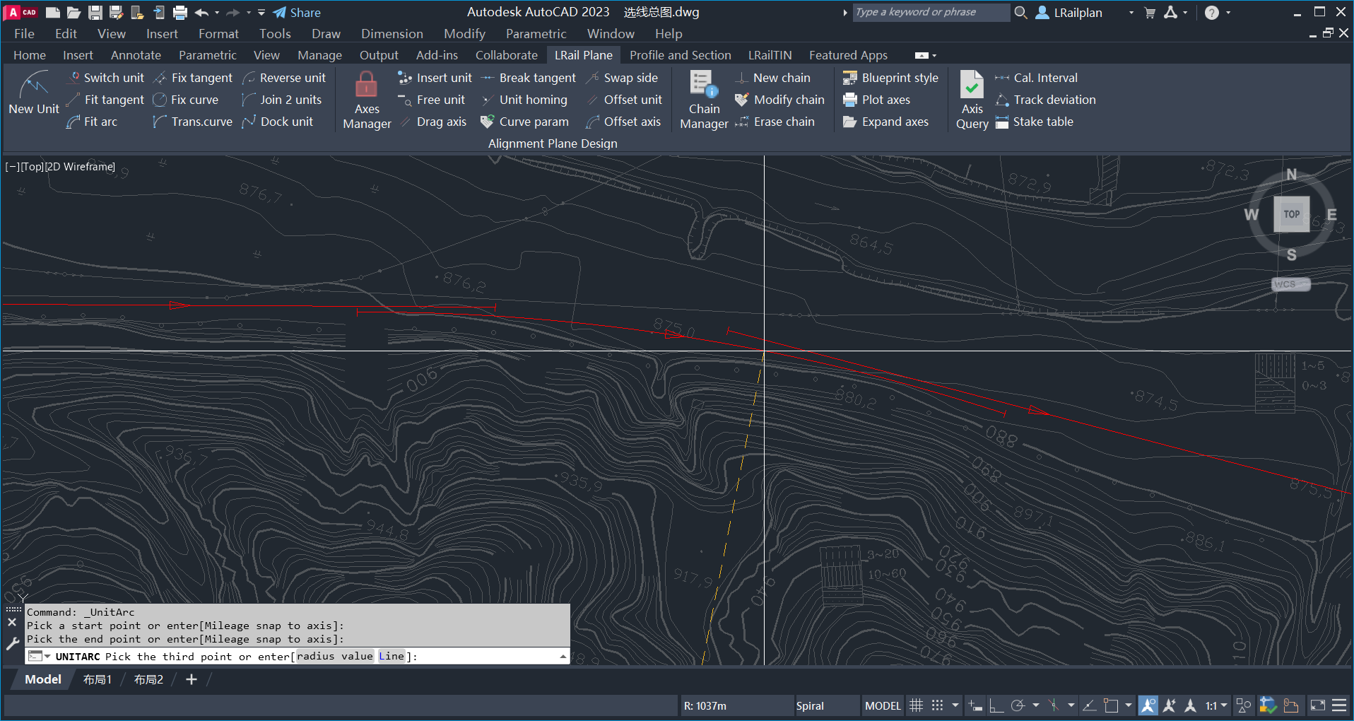The height and width of the screenshot is (721, 1354).
Task: Open the Stake table tool
Action: tap(1035, 122)
